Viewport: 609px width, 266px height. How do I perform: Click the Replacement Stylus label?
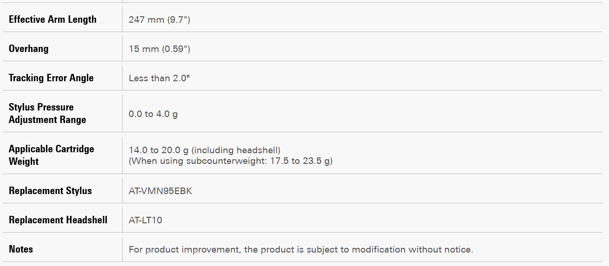(x=50, y=191)
